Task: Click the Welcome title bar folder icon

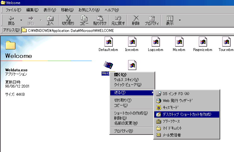Action: point(3,3)
